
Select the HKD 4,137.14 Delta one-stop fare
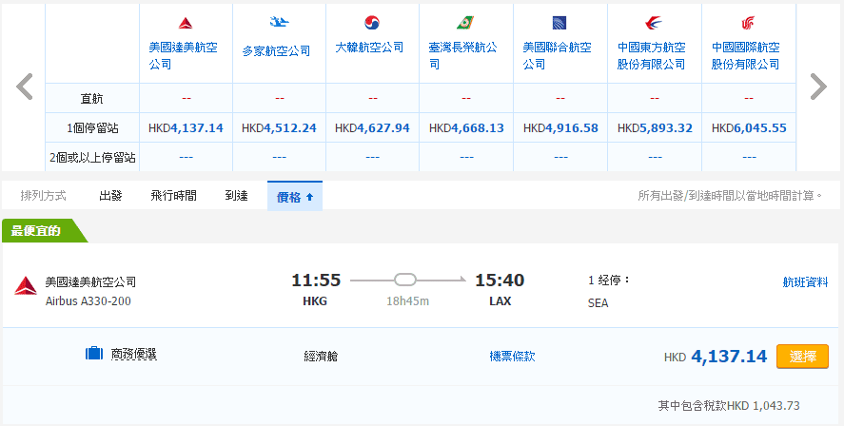(x=802, y=357)
